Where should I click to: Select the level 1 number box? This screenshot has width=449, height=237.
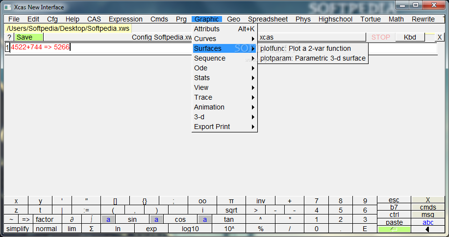click(x=7, y=47)
